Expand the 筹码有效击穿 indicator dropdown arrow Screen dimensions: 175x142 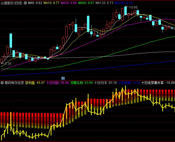tap(2, 83)
